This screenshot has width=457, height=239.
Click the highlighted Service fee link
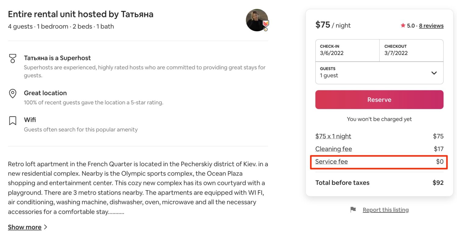[331, 161]
